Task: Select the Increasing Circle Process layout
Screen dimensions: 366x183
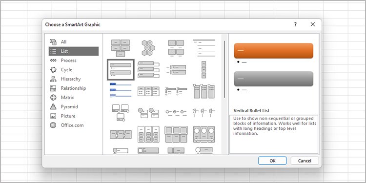Action: point(176,113)
